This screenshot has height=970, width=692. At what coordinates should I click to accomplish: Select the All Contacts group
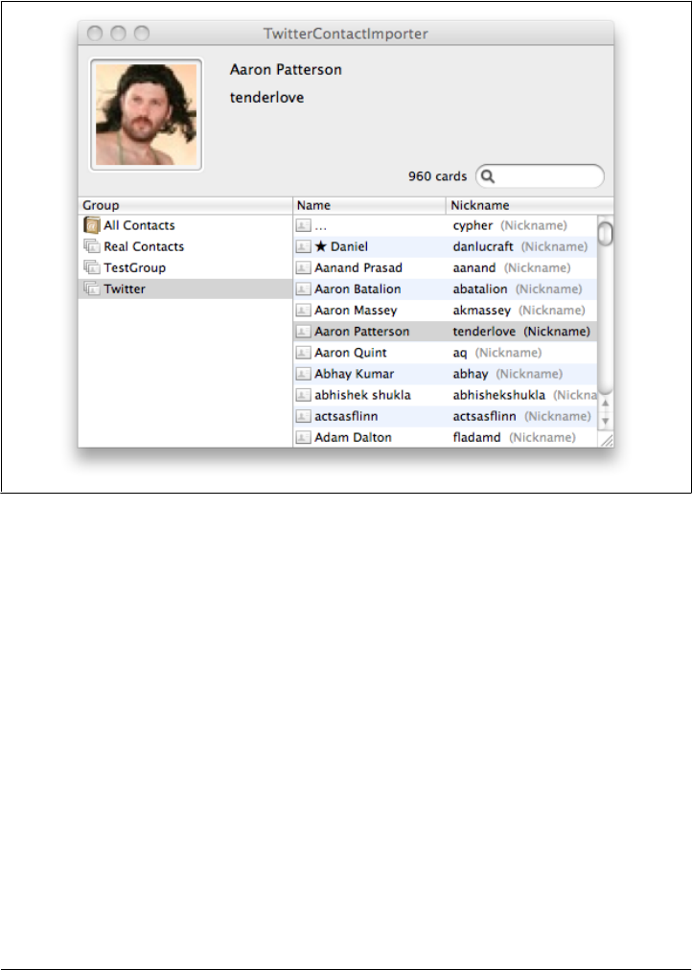pos(185,225)
